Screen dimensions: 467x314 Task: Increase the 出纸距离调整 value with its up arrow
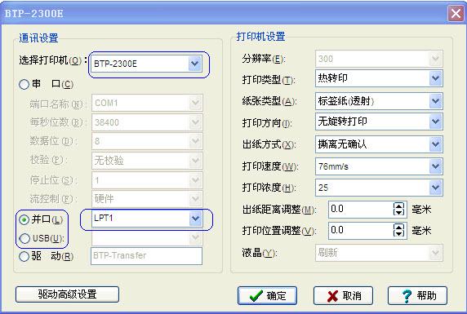[x=398, y=206]
